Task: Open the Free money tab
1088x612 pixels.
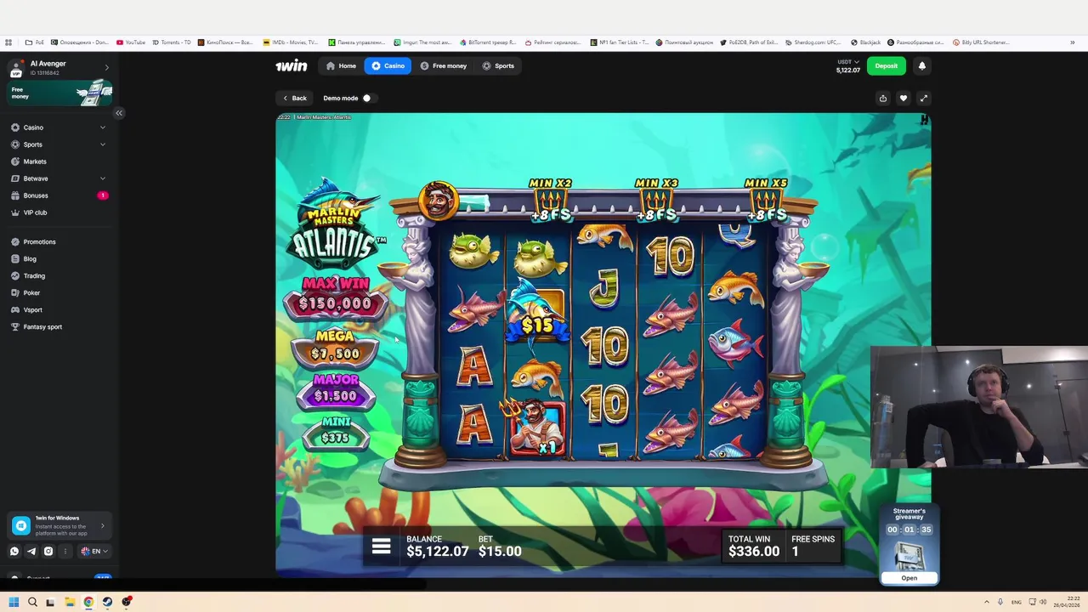Action: (443, 65)
